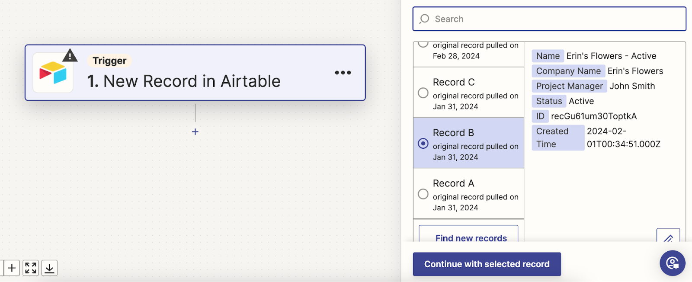Click the search magnifier icon
The height and width of the screenshot is (282, 692).
424,19
